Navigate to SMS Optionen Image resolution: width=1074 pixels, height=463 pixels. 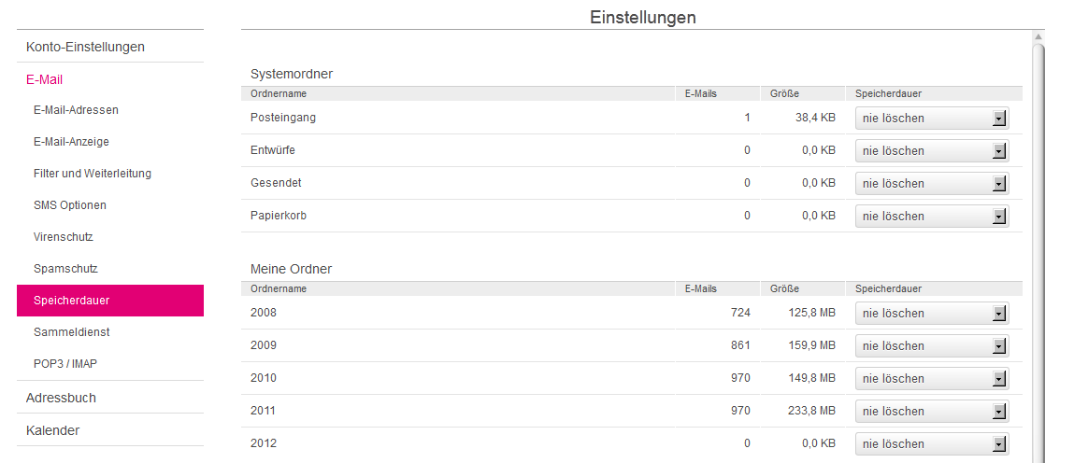pos(70,205)
